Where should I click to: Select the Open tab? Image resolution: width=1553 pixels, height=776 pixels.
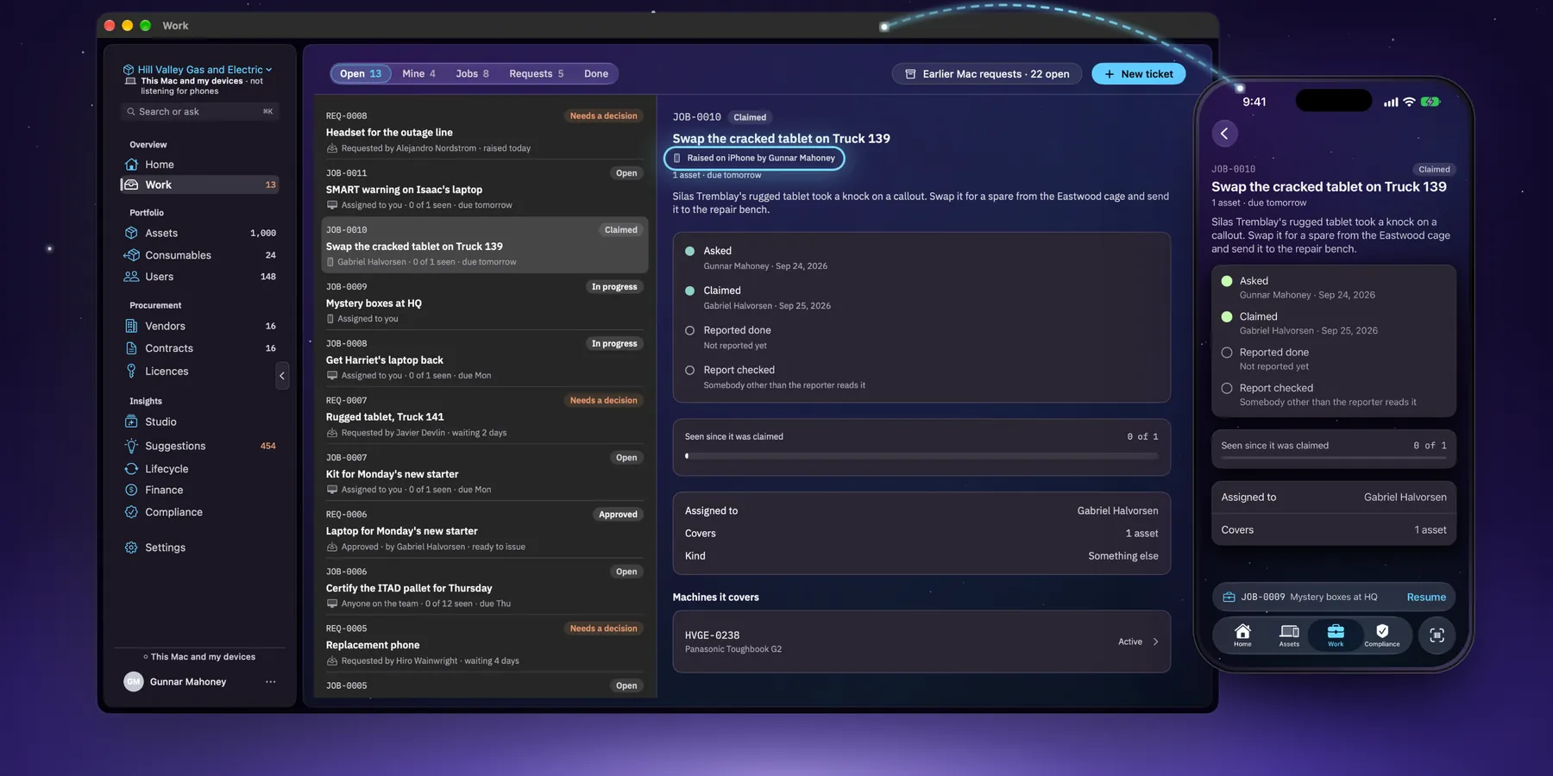coord(361,74)
